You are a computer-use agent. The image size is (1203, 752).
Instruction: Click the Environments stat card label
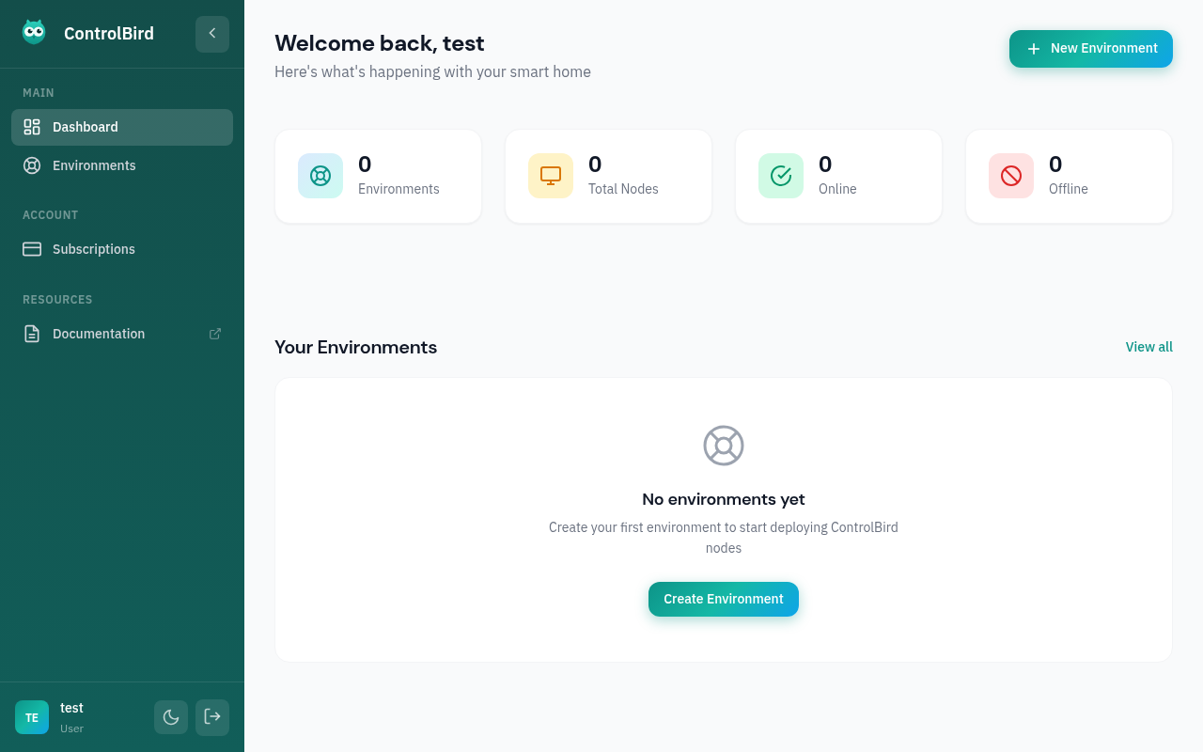click(398, 189)
